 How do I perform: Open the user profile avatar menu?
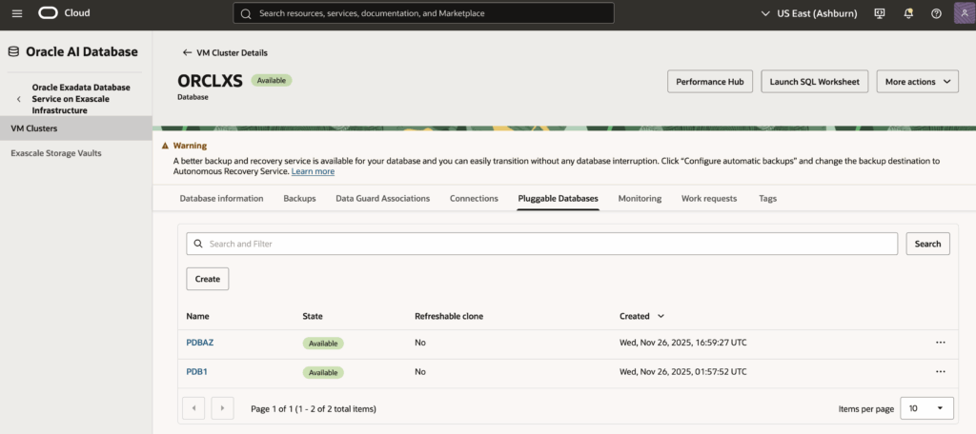[x=962, y=13]
